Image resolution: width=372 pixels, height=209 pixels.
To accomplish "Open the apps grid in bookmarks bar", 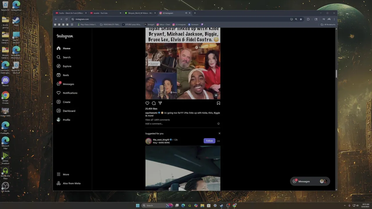I will (72, 24).
